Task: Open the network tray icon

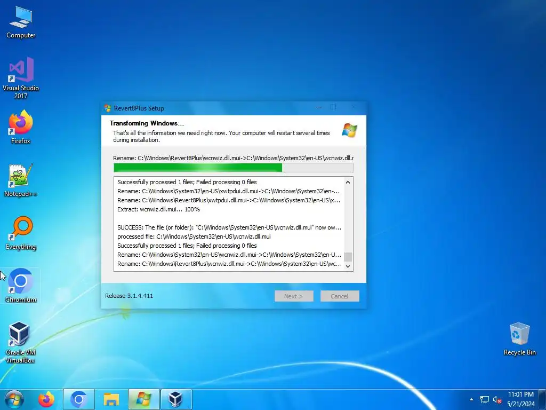Action: point(484,399)
